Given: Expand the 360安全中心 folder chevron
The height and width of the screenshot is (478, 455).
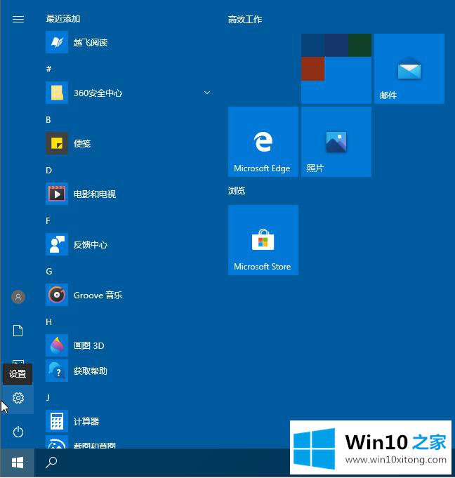Looking at the screenshot, I should click(207, 93).
